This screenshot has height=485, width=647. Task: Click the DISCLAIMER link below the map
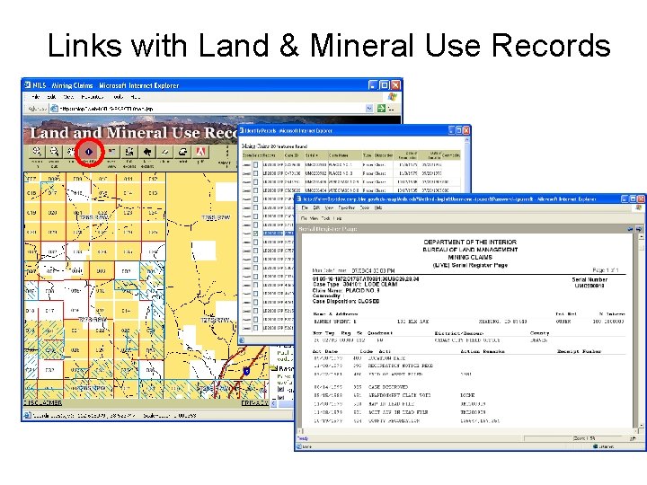tap(43, 402)
